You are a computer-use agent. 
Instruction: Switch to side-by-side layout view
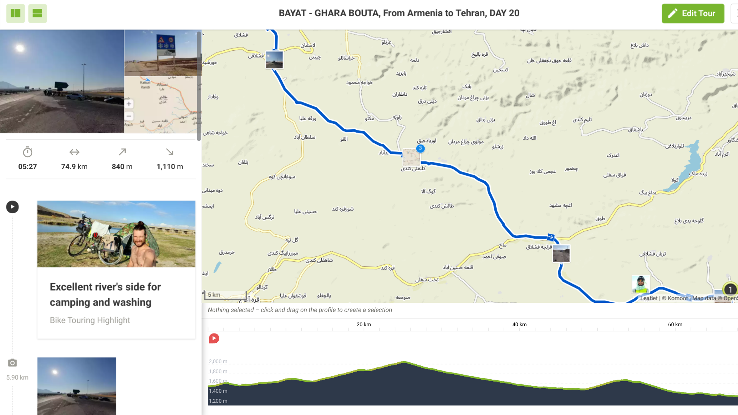[x=15, y=13]
